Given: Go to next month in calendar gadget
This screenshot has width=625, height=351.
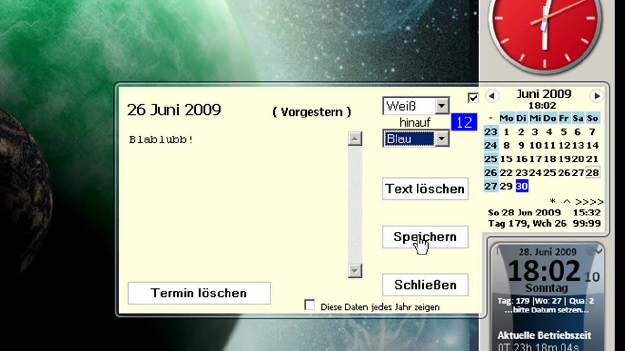Looking at the screenshot, I should click(x=596, y=96).
